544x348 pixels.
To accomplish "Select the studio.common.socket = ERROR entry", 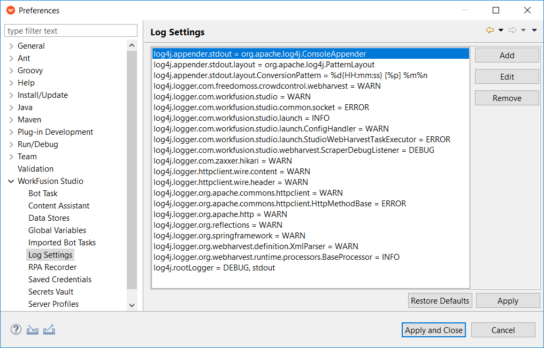I will 310,107.
